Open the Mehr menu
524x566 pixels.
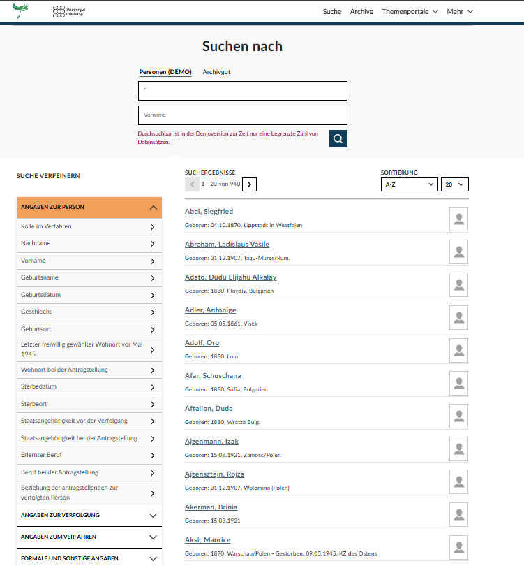click(x=460, y=12)
